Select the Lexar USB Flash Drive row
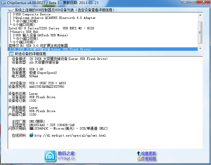211x165 pixels. coord(103,49)
